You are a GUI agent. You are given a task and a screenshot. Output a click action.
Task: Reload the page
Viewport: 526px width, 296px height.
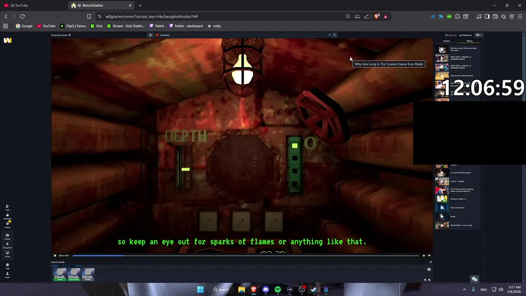(x=22, y=16)
